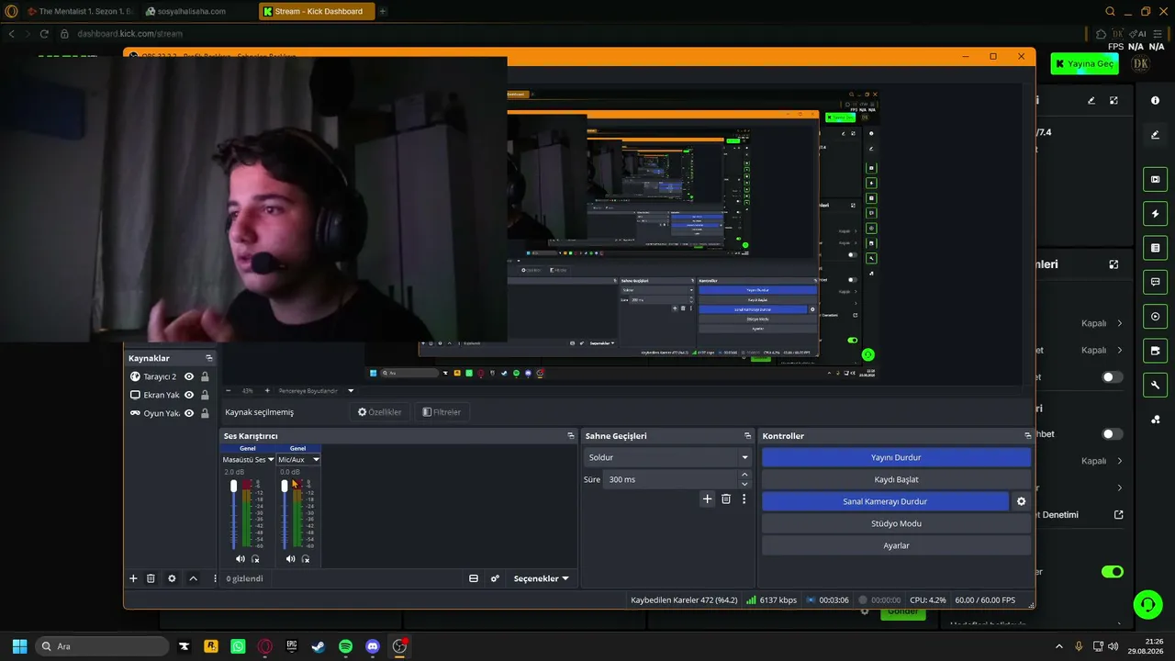Open OBS Ayarlar settings
Image resolution: width=1175 pixels, height=661 pixels.
[896, 545]
